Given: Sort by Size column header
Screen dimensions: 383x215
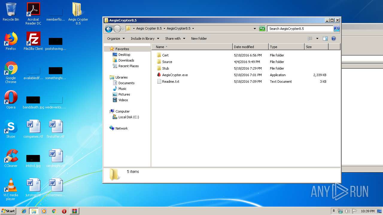Looking at the screenshot, I should click(316, 47).
